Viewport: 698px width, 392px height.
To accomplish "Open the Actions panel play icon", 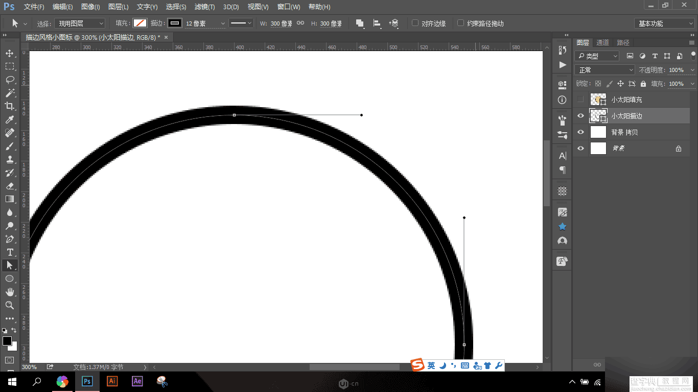I will coord(563,65).
